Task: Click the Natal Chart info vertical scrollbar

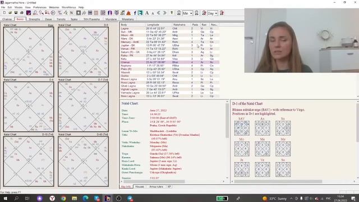Action: [x=227, y=140]
